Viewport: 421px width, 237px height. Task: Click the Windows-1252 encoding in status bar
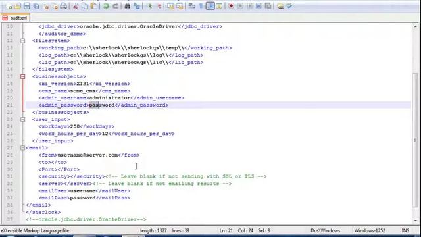(370, 230)
